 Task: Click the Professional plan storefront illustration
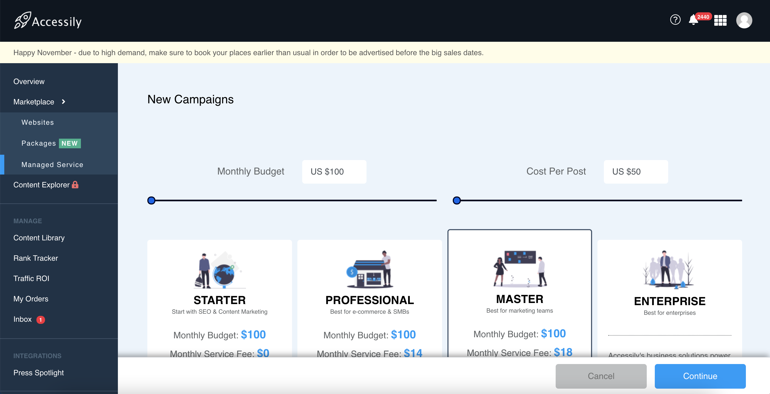369,270
